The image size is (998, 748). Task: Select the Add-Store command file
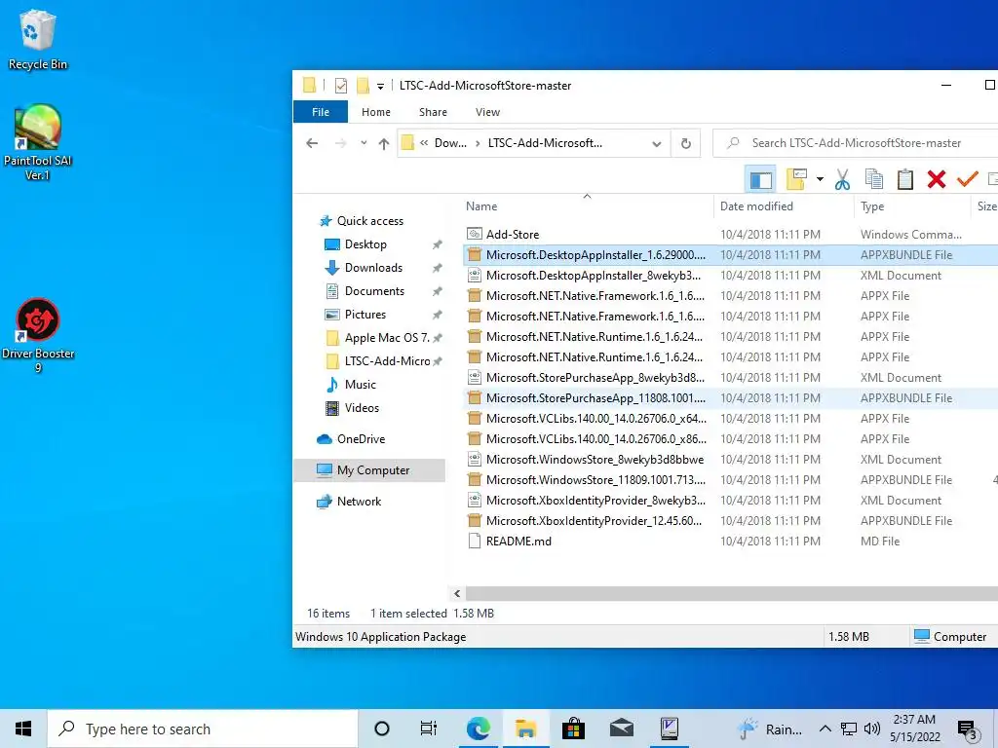[513, 234]
